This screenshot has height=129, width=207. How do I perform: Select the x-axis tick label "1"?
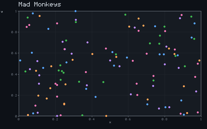point(201,119)
